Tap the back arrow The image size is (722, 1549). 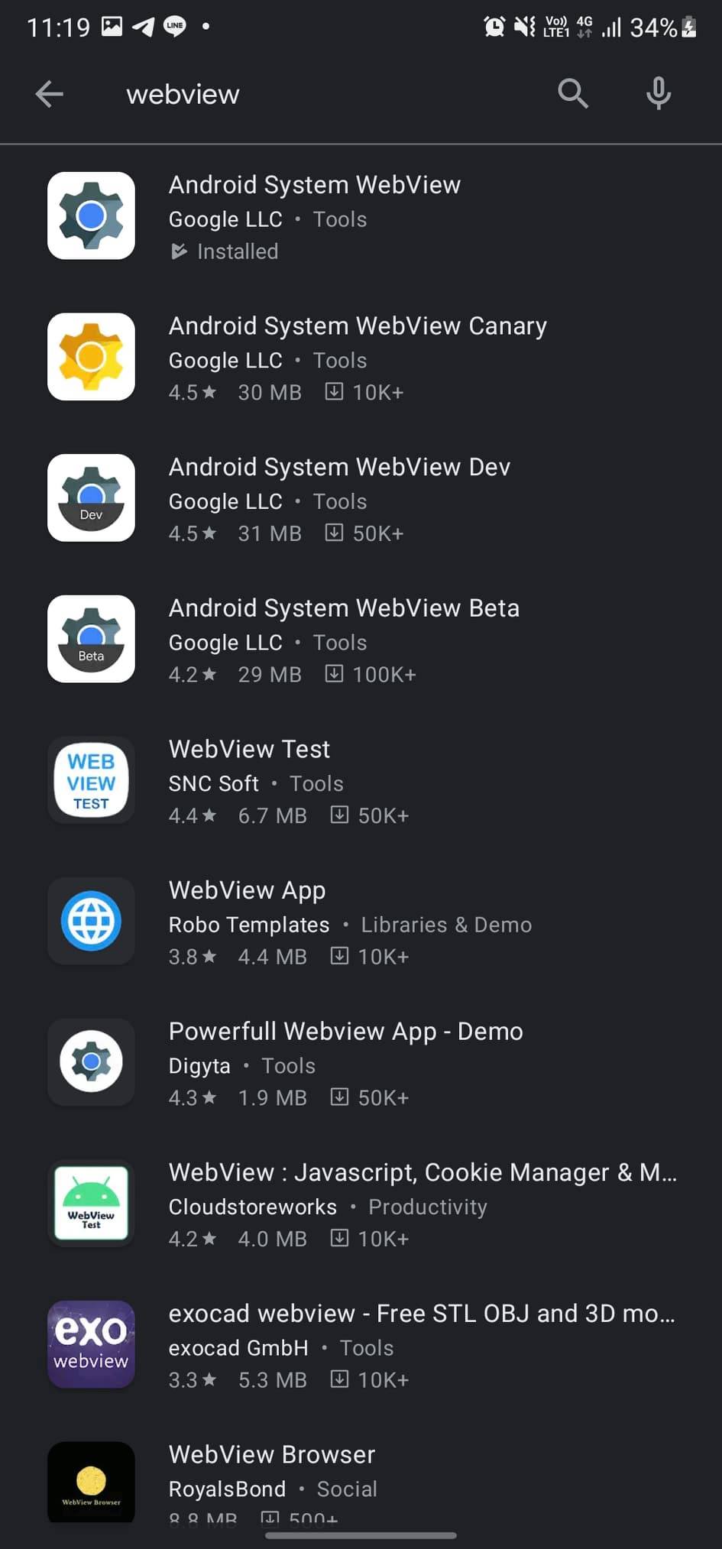click(50, 94)
